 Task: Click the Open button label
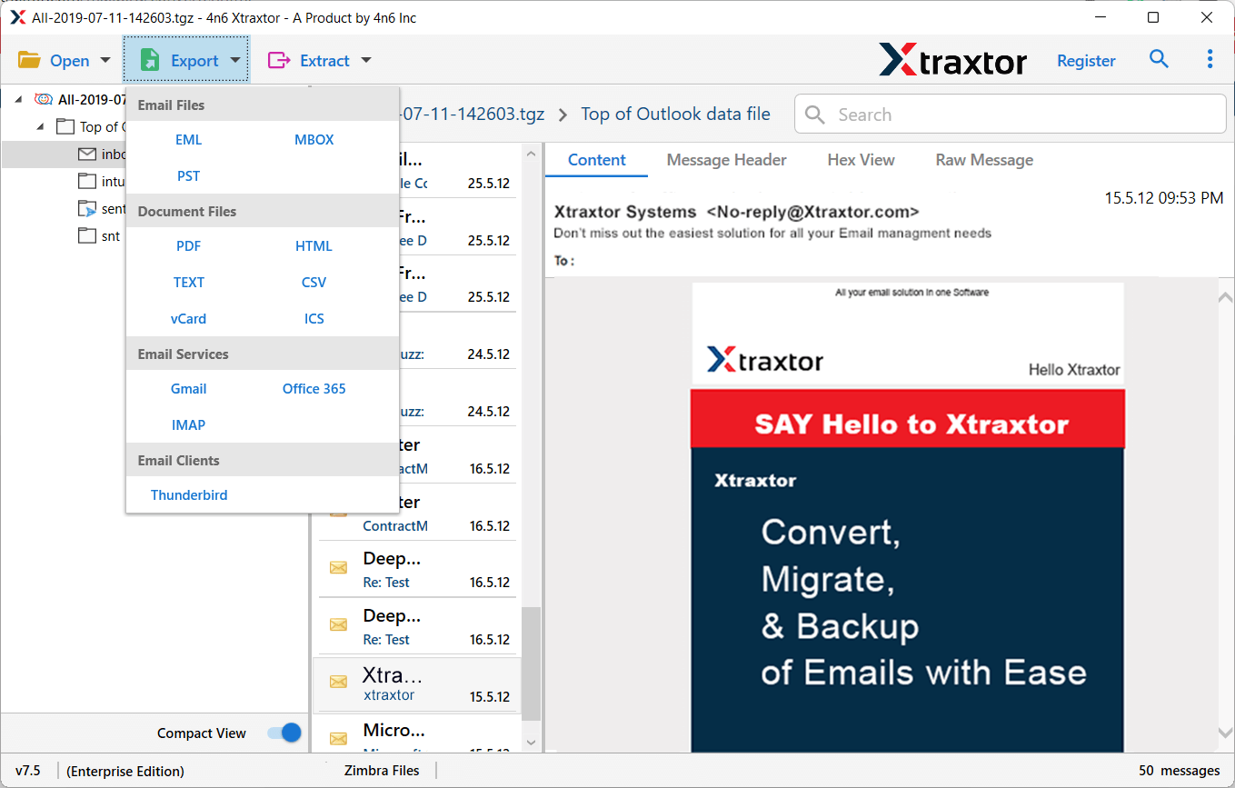tap(70, 61)
